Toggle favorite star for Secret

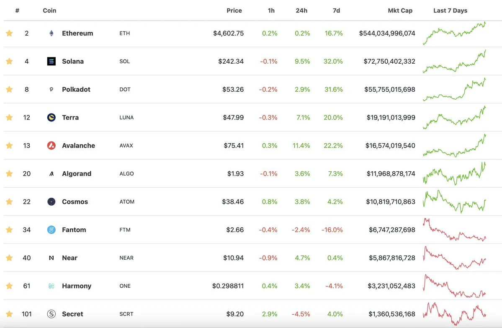9,314
